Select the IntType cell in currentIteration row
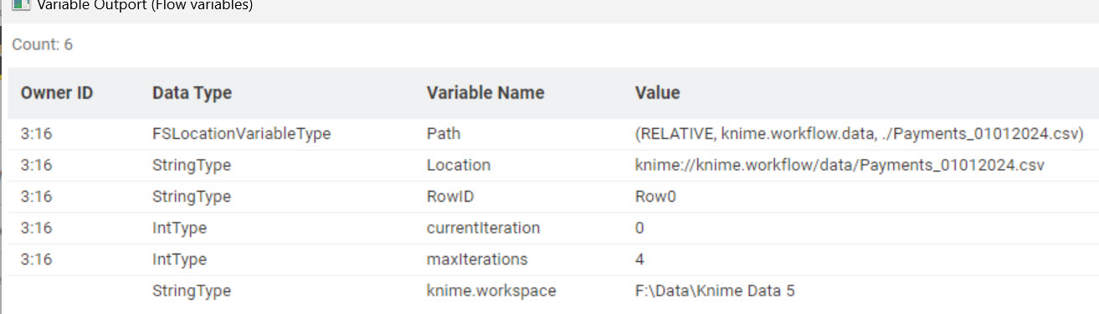This screenshot has height=314, width=1099. (179, 228)
